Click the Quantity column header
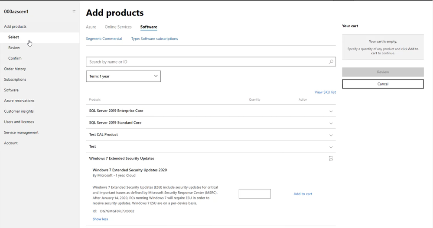 click(x=254, y=100)
